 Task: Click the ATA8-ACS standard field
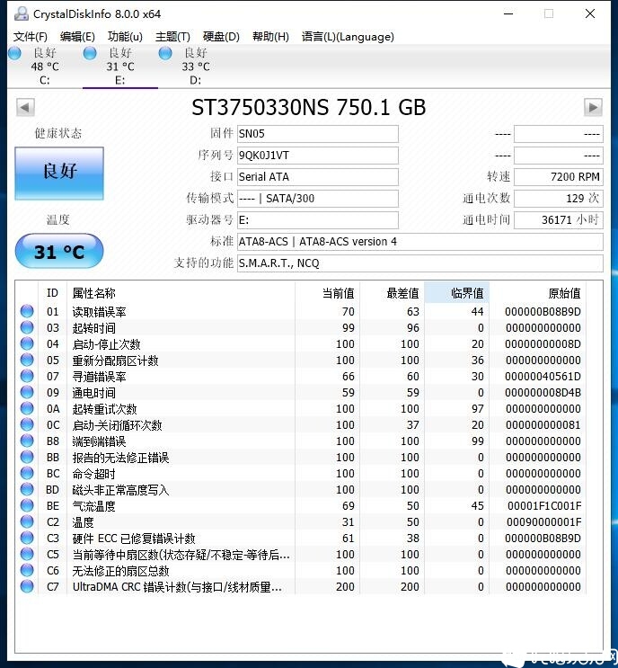420,242
